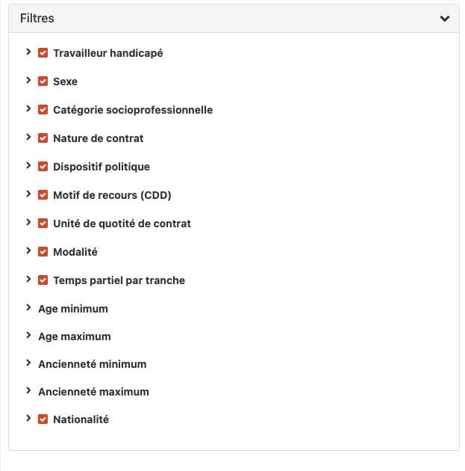Expand the Age minimum chevron
The width and height of the screenshot is (465, 471).
pos(28,307)
